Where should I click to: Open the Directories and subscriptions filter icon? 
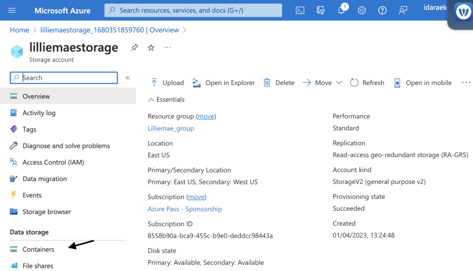coord(320,11)
